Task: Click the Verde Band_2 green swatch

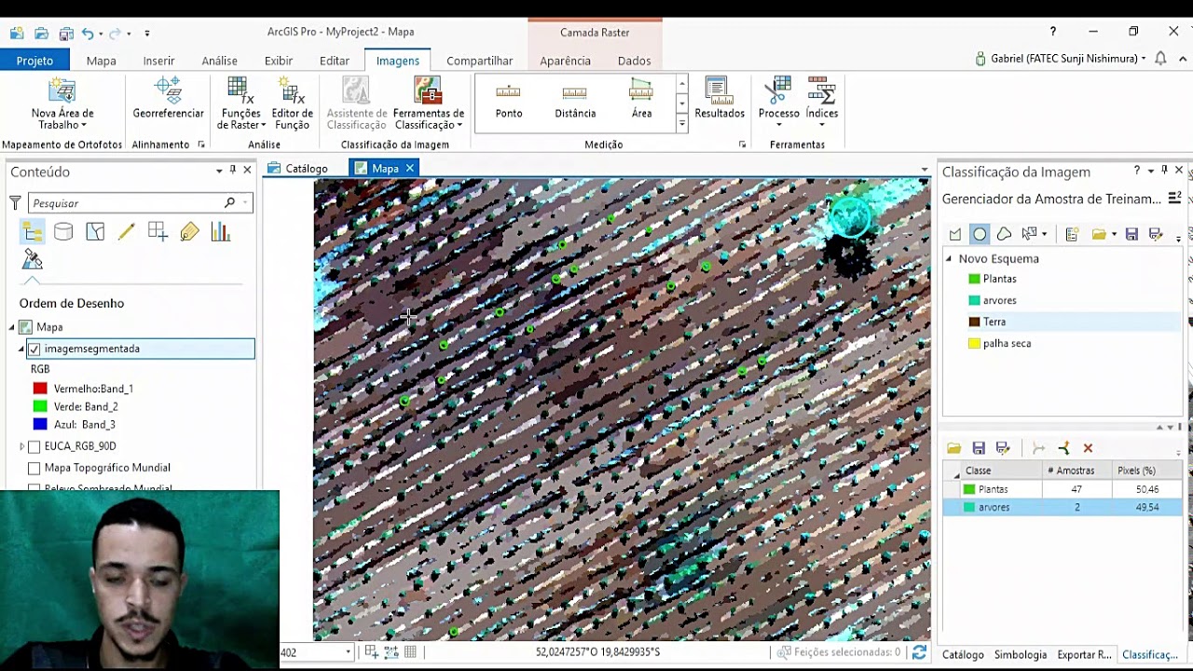Action: (x=40, y=406)
